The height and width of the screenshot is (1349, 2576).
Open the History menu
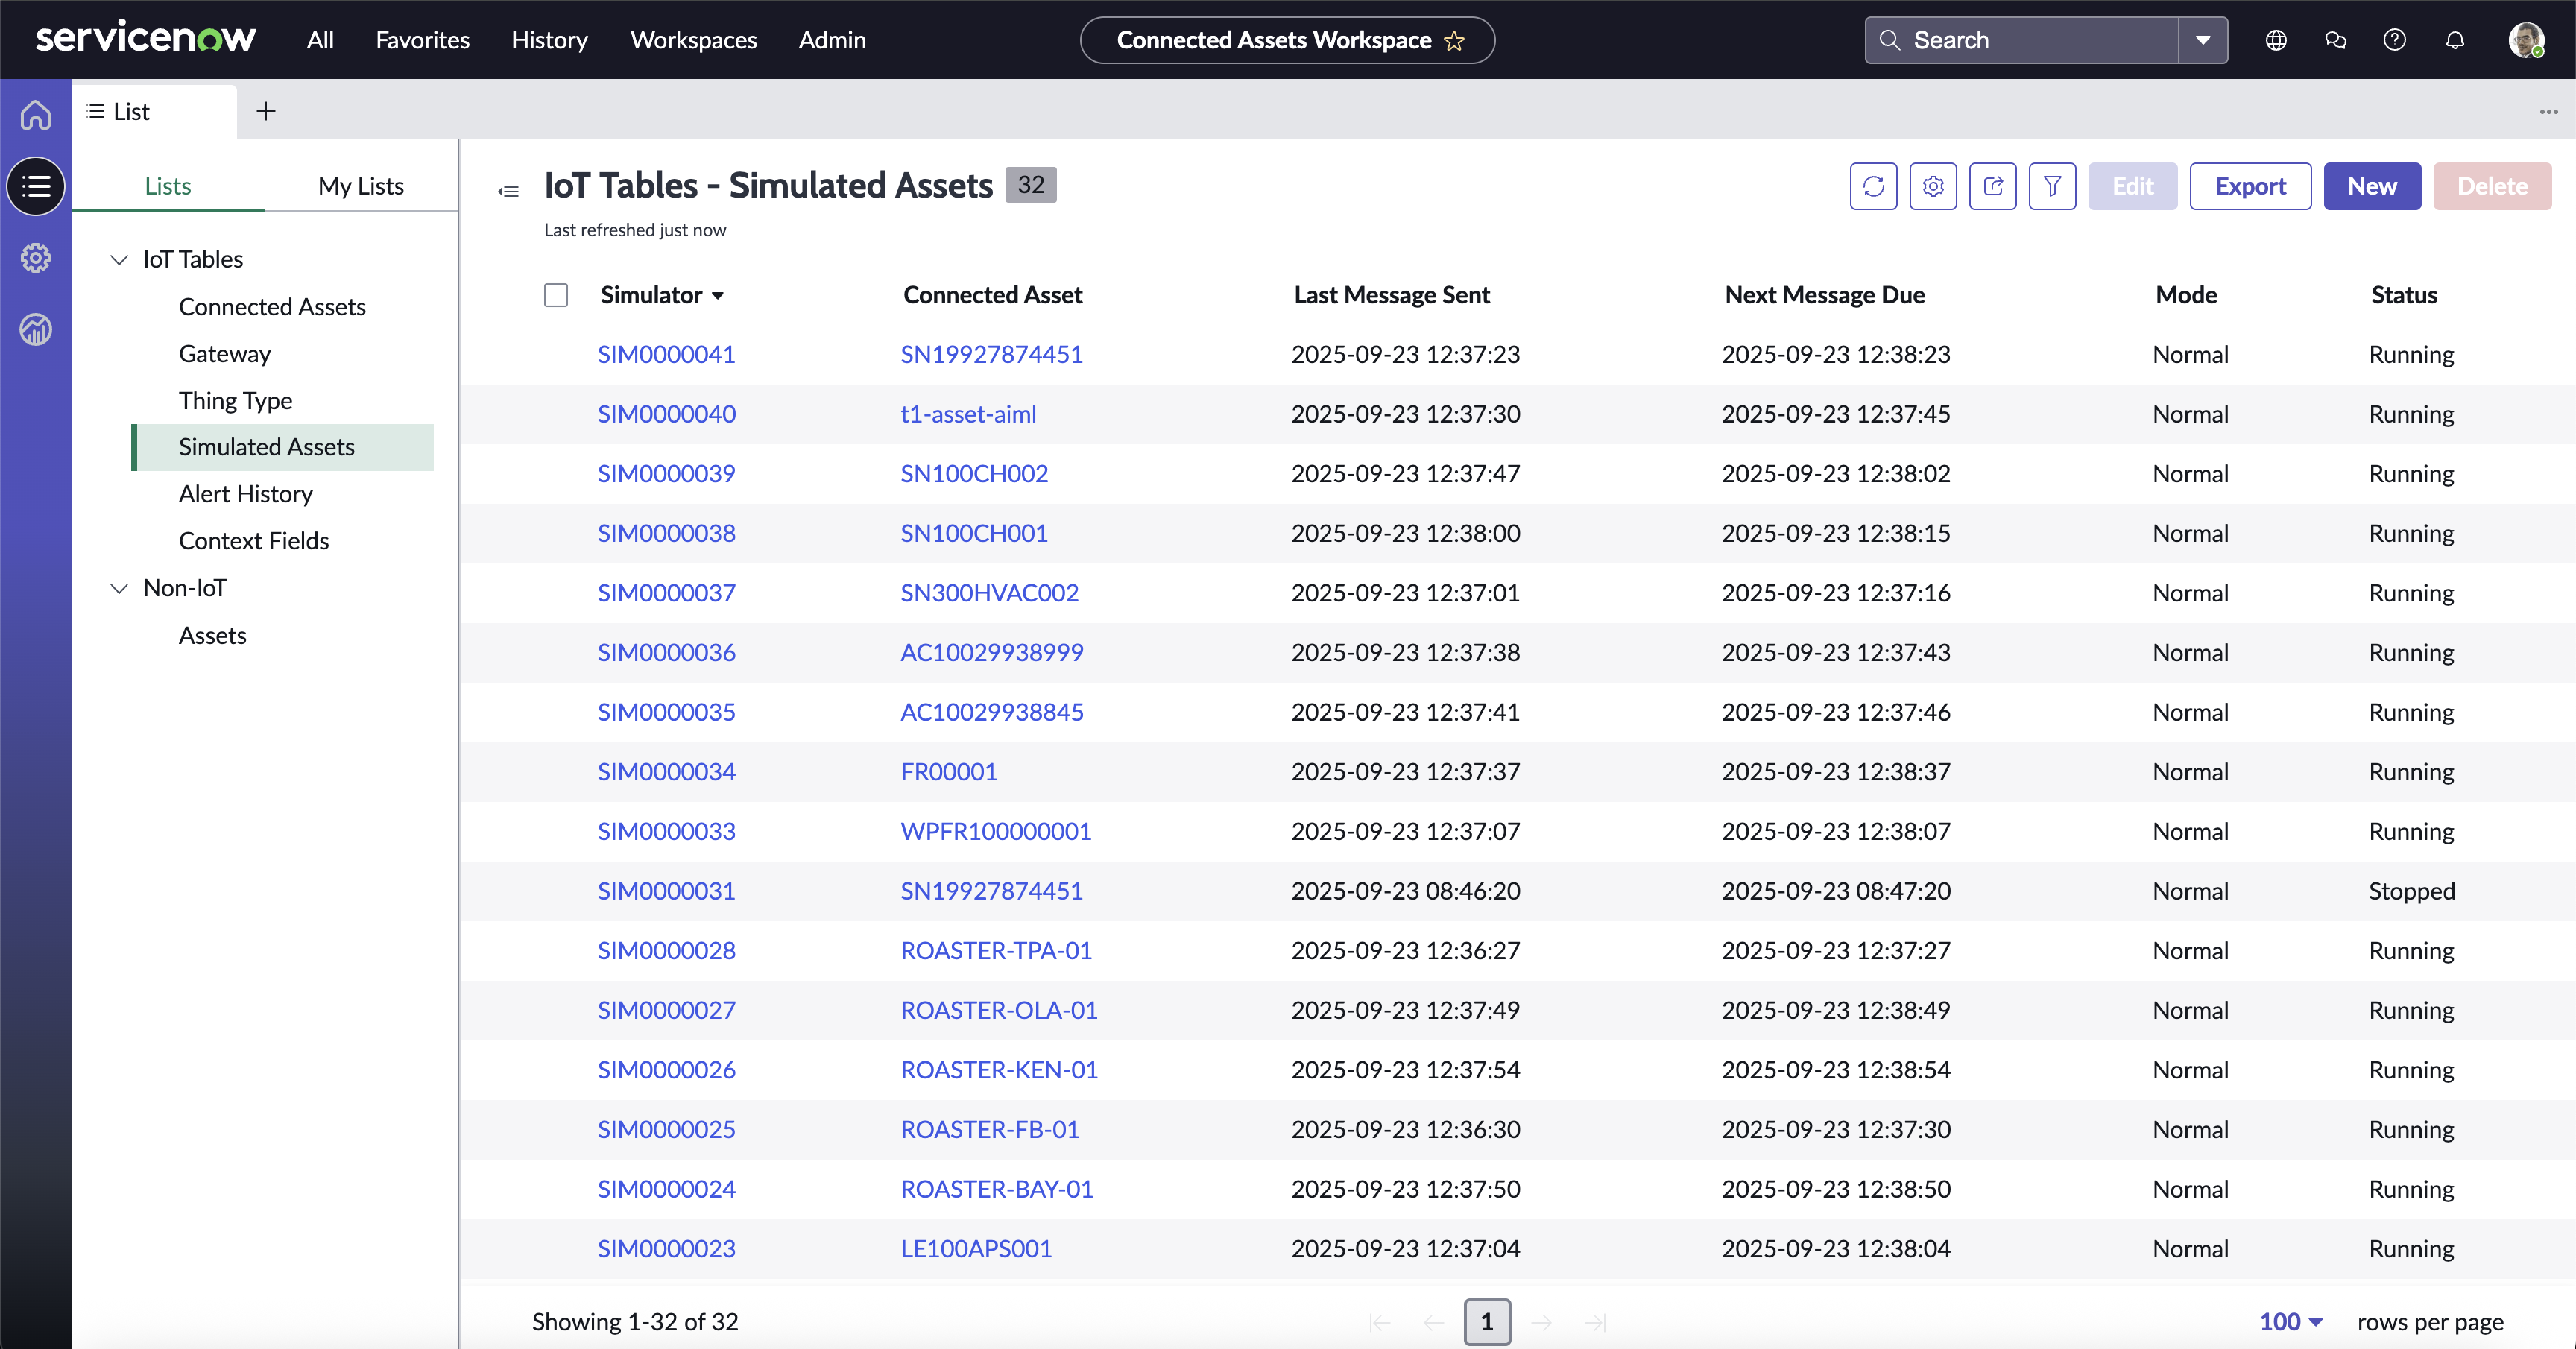click(549, 40)
